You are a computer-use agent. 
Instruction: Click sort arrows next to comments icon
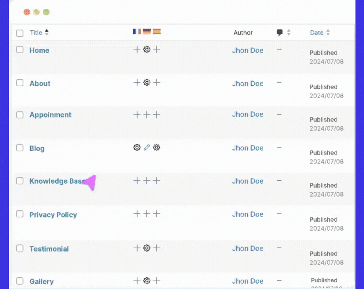click(x=289, y=33)
